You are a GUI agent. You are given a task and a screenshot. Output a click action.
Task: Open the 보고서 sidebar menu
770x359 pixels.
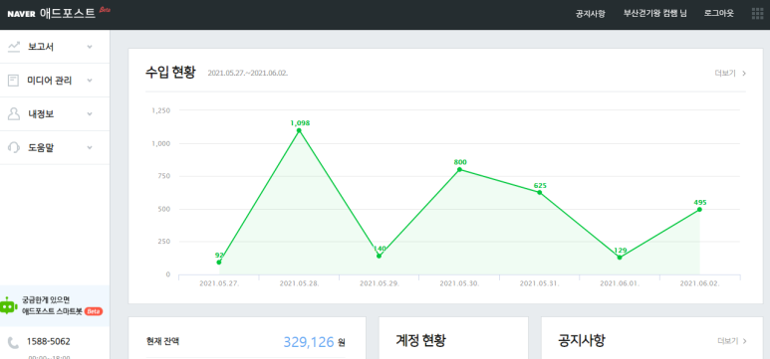click(x=55, y=47)
